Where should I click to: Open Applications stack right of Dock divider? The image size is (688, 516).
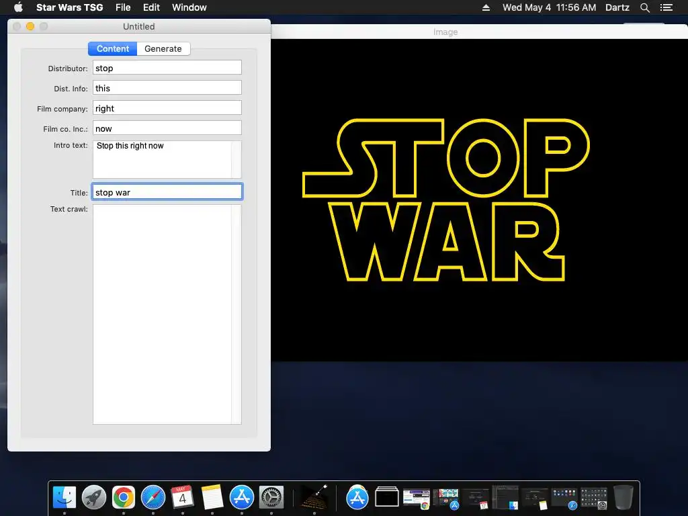[x=357, y=498]
